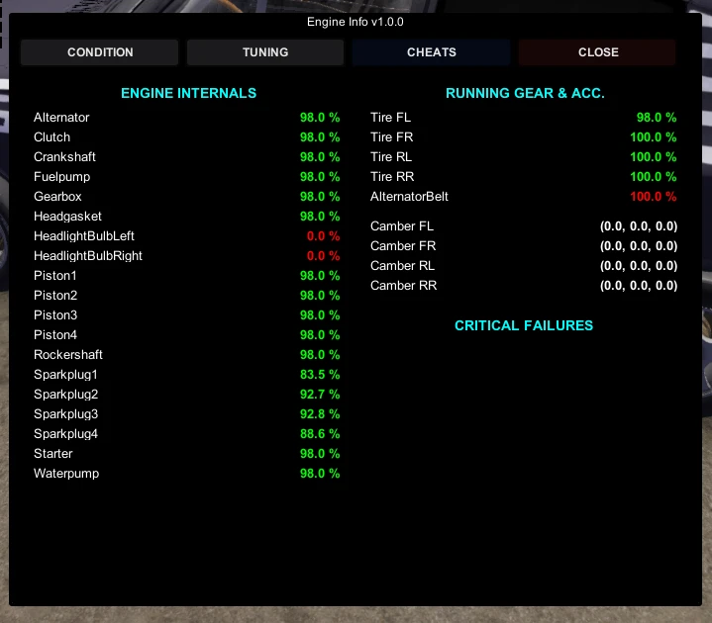Click the Sparkplug3 label
Screen dimensions: 712x623
[x=65, y=414]
